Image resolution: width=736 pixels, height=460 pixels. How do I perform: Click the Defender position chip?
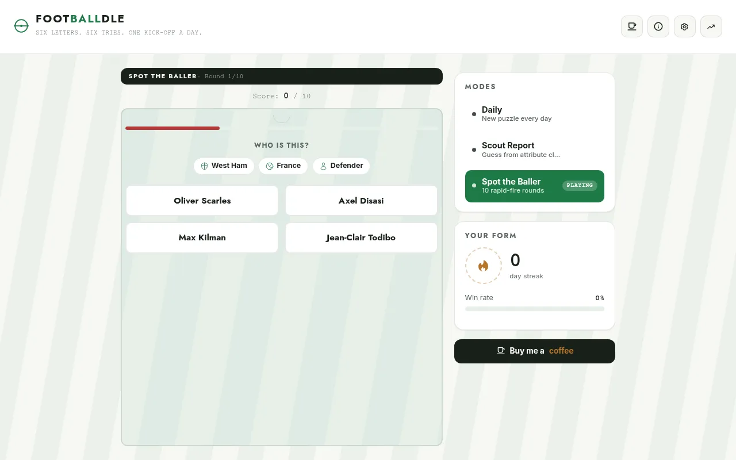341,166
